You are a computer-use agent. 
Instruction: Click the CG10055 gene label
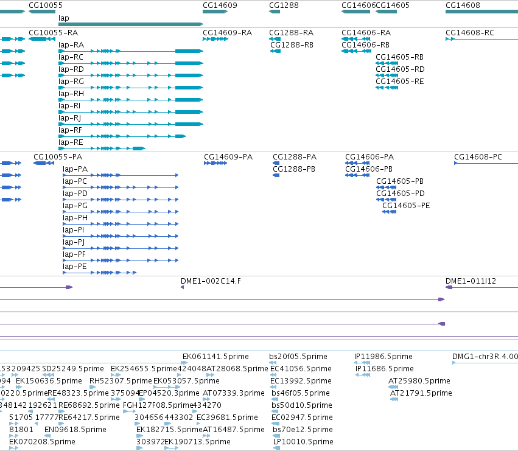click(46, 5)
